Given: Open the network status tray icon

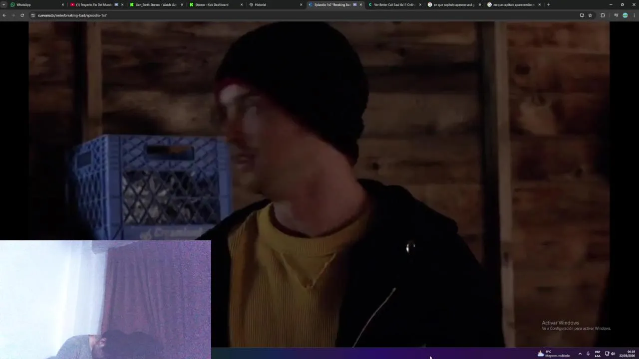Looking at the screenshot, I should (607, 354).
